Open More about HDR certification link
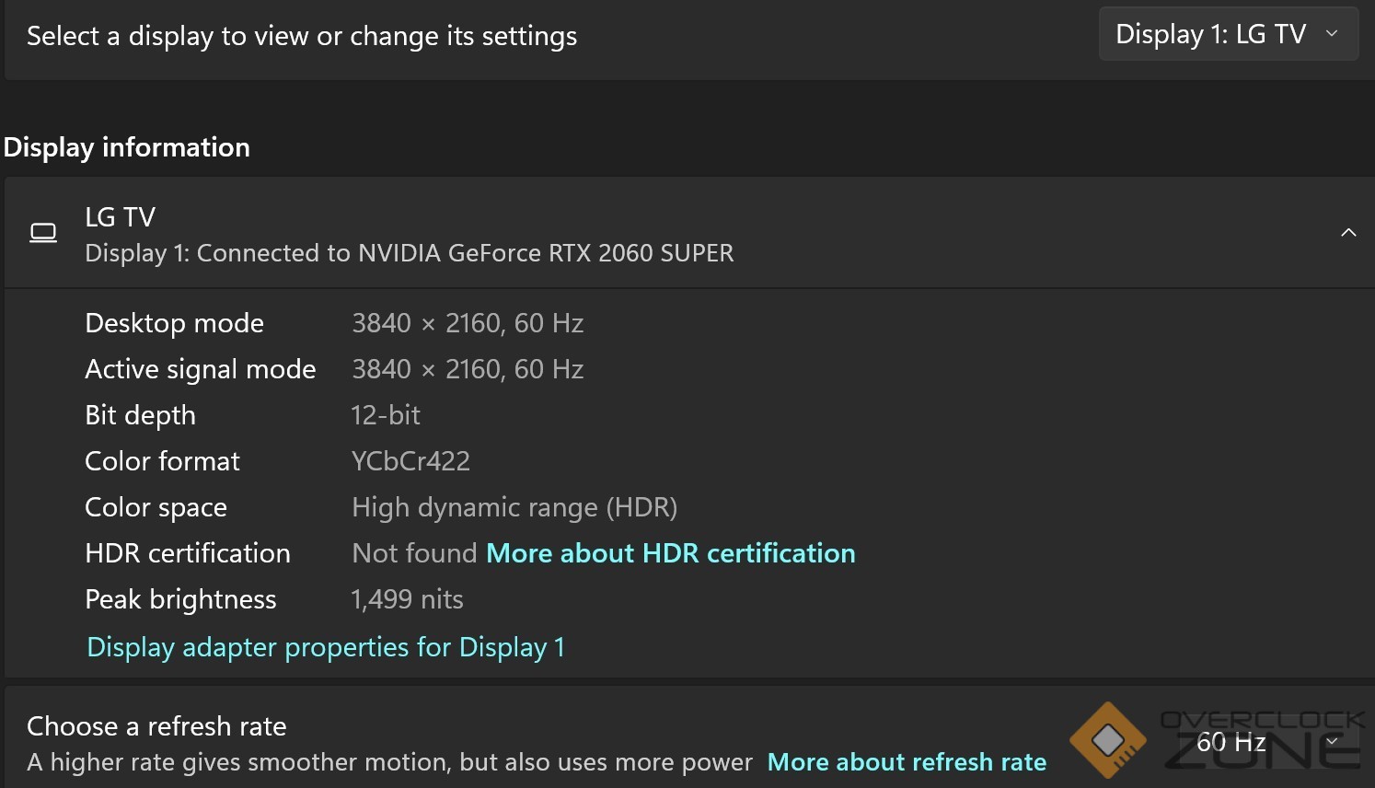 [x=671, y=553]
